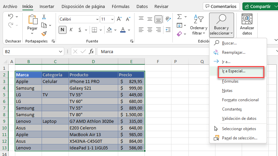The height and width of the screenshot is (156, 278).
Task: Switch to Revisar tab
Action: [x=161, y=7]
